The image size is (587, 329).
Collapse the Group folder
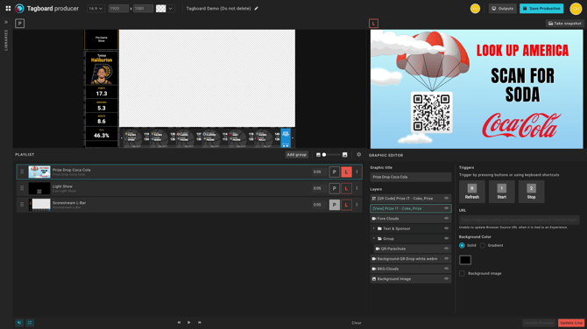tap(373, 239)
